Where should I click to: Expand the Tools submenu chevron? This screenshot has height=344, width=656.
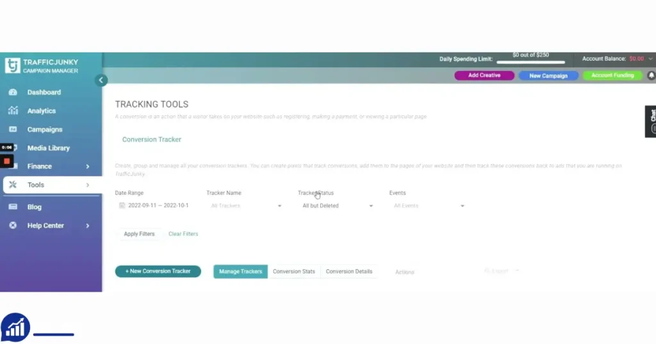[87, 185]
